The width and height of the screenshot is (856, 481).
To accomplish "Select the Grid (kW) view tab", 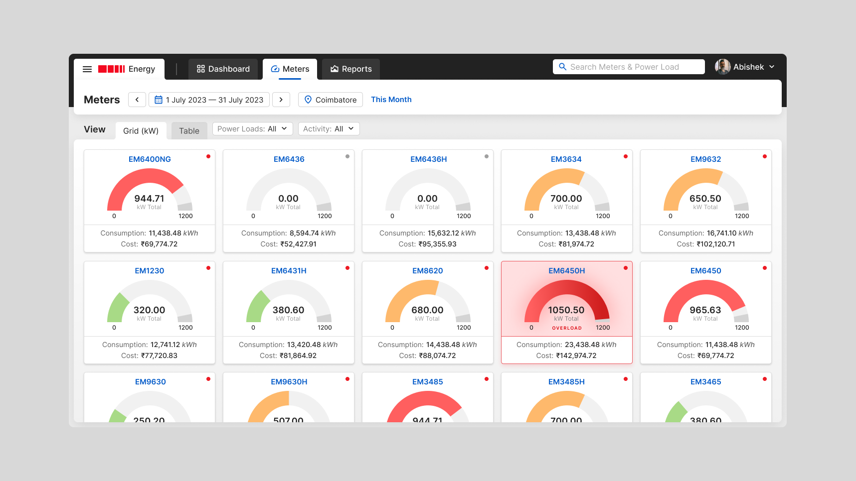I will tap(141, 130).
